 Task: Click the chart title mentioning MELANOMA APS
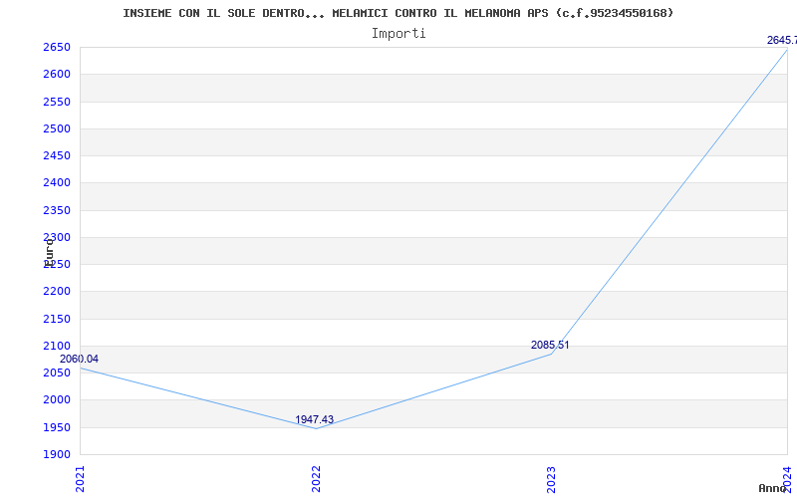click(398, 13)
